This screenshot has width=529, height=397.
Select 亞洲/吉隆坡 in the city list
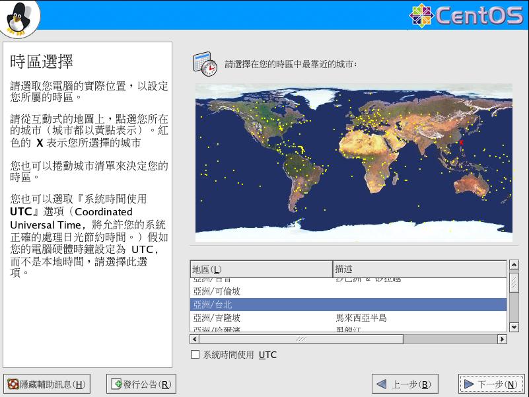pos(348,318)
